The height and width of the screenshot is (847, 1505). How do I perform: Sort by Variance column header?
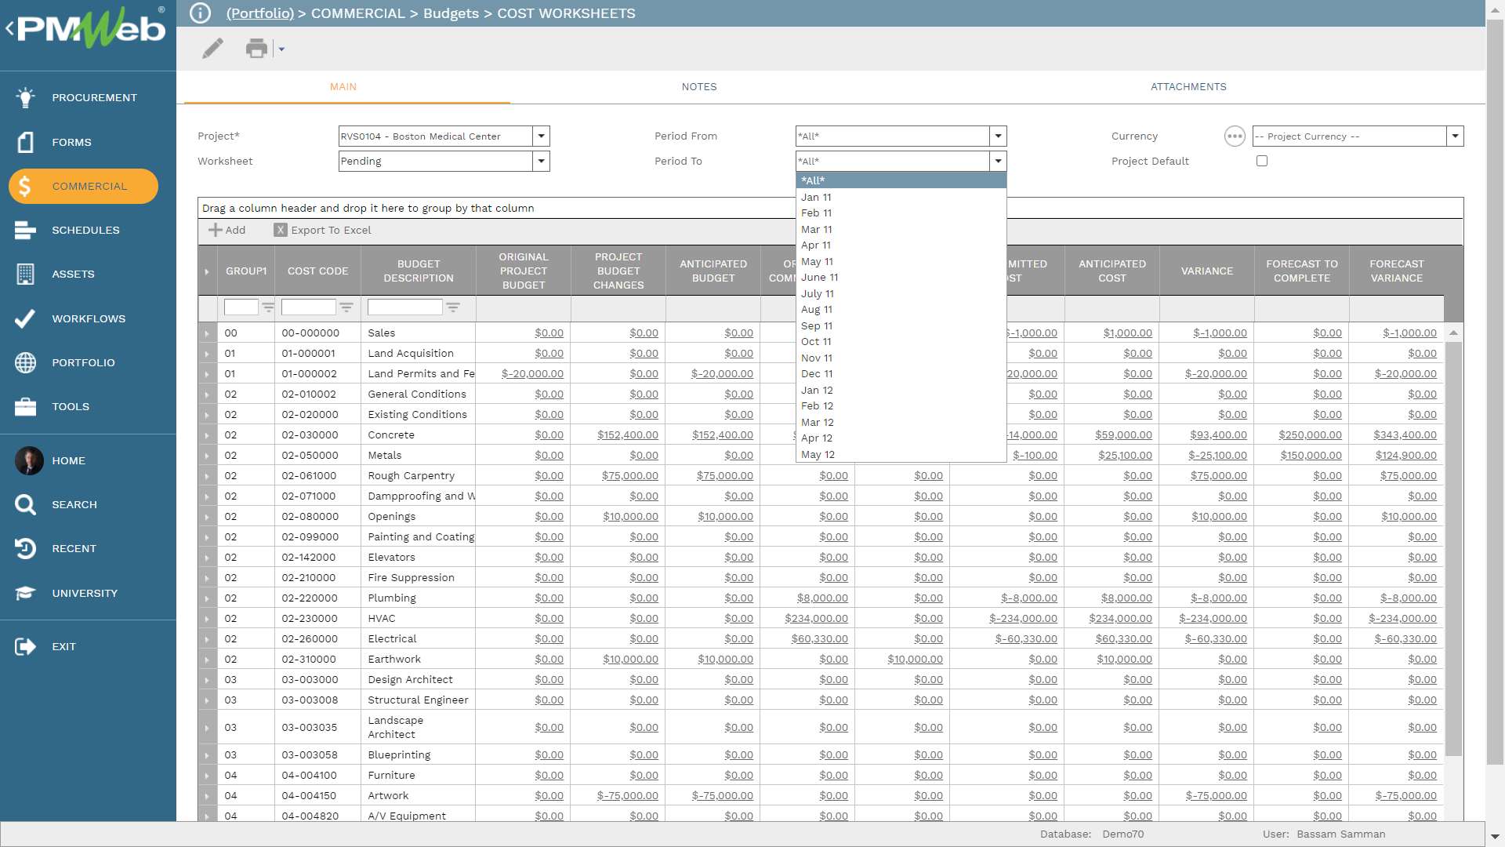(1206, 271)
